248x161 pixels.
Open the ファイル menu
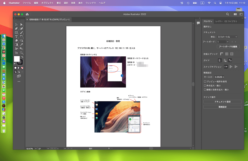coord(27,3)
